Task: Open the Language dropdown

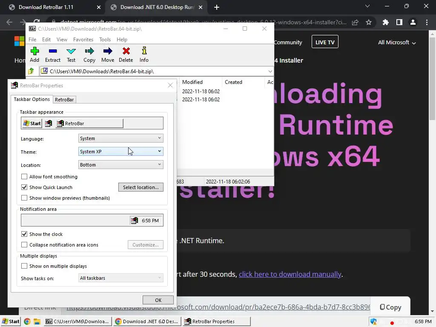Action: (x=120, y=138)
